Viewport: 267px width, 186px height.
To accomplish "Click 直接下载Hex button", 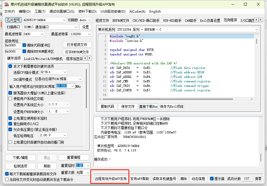I will [149, 106].
